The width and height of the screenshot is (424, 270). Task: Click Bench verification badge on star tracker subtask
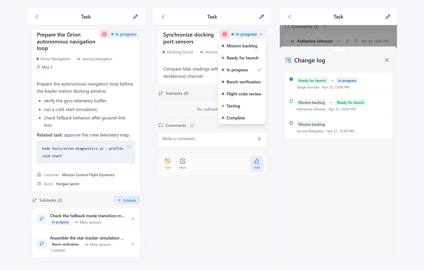(x=65, y=244)
